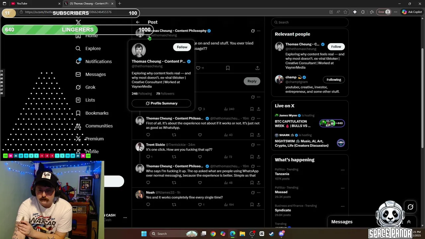425x239 pixels.
Task: Open Windows Start menu
Action: point(144,234)
